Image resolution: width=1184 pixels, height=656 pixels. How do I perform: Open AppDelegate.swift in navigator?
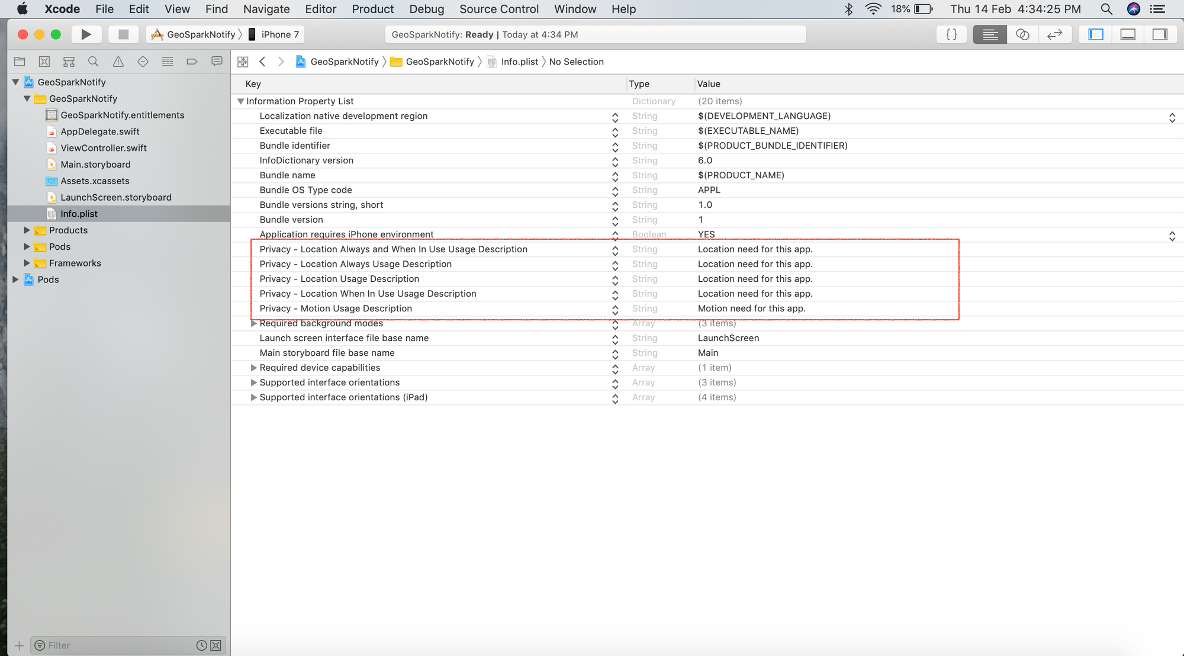tap(100, 131)
